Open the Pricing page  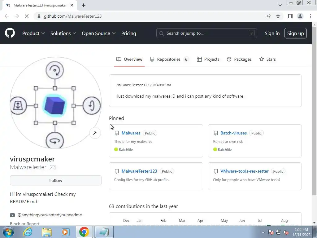[128, 33]
